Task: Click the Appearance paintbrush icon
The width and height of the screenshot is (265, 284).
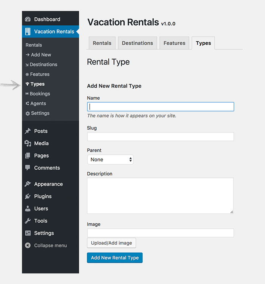Action: click(x=28, y=184)
